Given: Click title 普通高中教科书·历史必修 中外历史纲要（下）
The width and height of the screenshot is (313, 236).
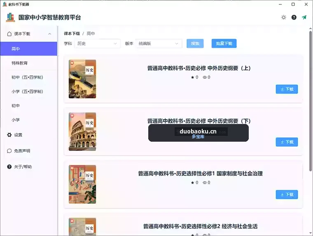Looking at the screenshot, I should point(199,121).
